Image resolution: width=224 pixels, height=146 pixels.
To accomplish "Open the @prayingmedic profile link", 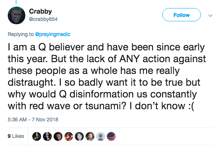I will click(x=53, y=34).
